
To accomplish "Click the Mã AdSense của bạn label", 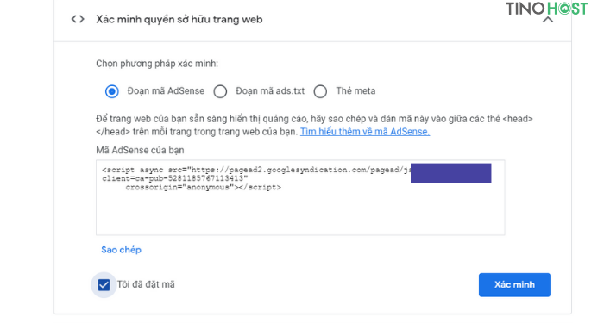I will (x=140, y=150).
